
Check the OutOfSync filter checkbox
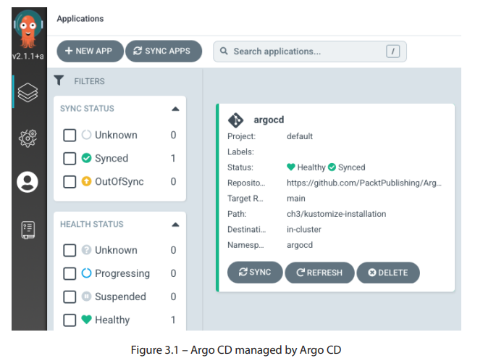coord(70,181)
